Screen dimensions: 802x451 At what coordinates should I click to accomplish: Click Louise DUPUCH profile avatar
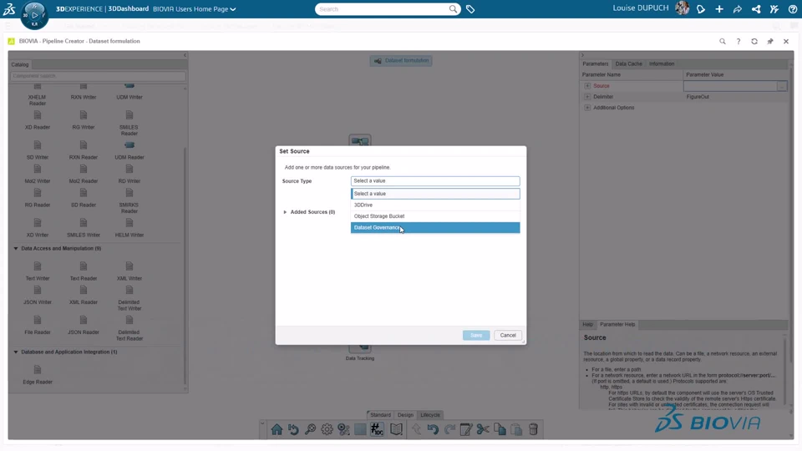(x=682, y=8)
